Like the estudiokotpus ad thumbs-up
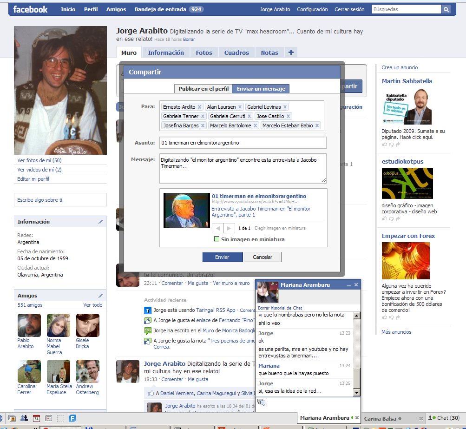This screenshot has height=429, width=466. tap(385, 219)
